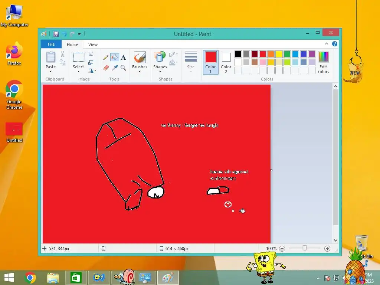Expand the Select dropdown arrow
Viewport: 380px width, 285px height.
coord(78,72)
